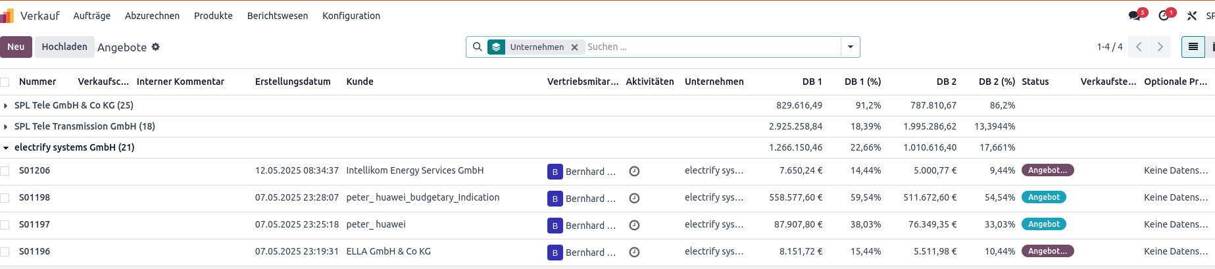Click electrify sys... cell in row S01197
This screenshot has width=1215, height=269.
pyautogui.click(x=714, y=224)
